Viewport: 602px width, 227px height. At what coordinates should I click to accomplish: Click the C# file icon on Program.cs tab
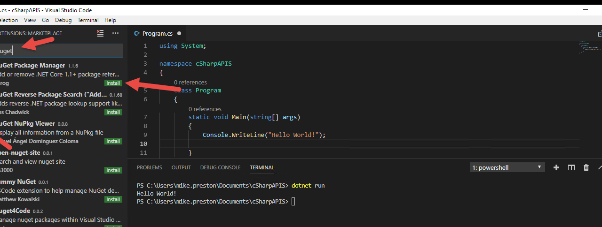pos(137,33)
